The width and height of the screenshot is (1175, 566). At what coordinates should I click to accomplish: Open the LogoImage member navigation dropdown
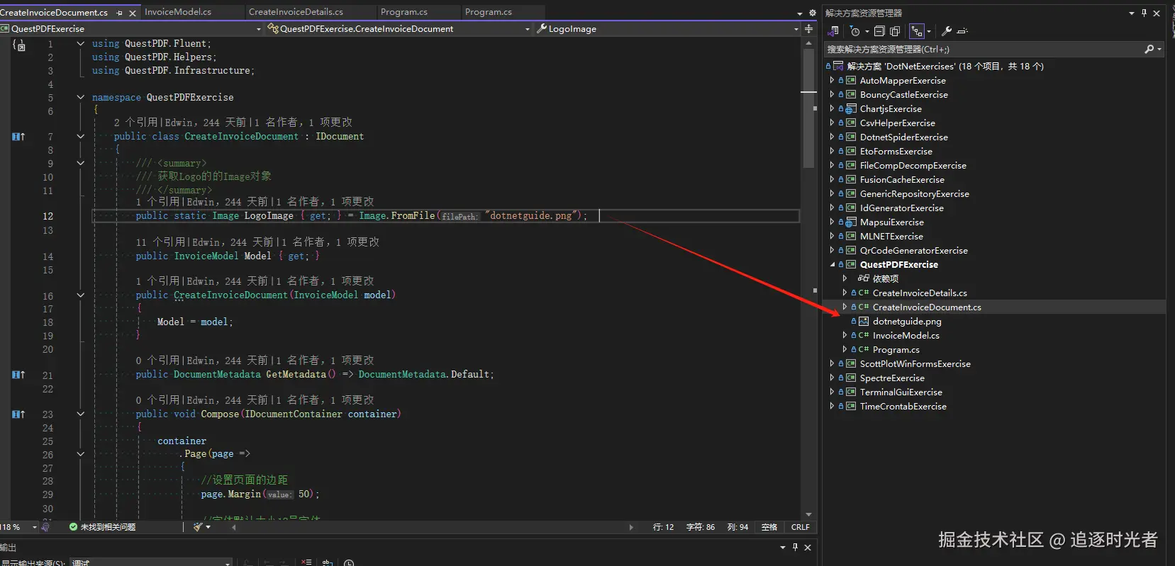[x=796, y=29]
